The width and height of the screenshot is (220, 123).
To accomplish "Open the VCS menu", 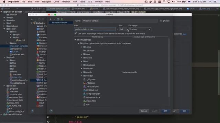I will tap(90, 2).
